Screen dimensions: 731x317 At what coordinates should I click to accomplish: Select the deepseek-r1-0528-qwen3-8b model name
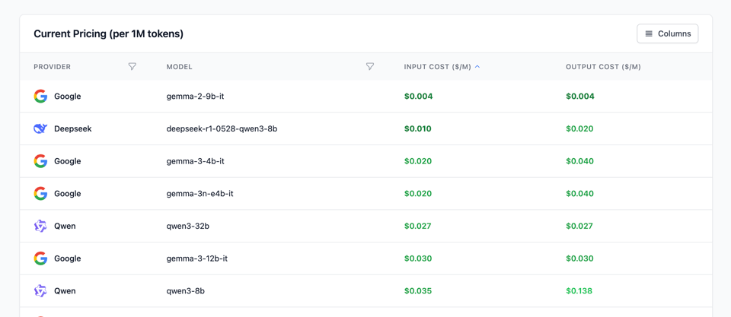(222, 129)
